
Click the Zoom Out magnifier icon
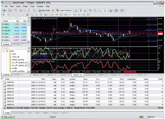click(95, 10)
